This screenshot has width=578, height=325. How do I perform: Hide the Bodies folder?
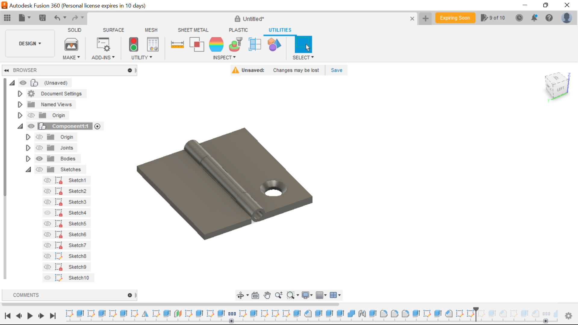[39, 159]
